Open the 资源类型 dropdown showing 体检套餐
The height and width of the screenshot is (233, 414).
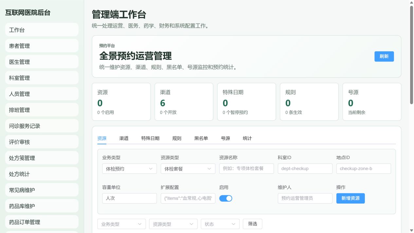tap(188, 169)
